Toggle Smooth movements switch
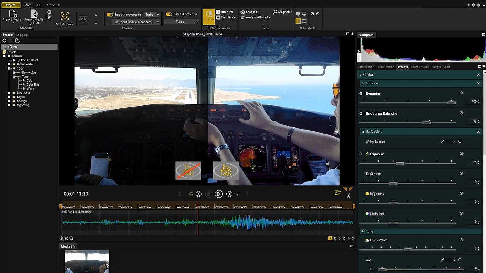 point(110,15)
